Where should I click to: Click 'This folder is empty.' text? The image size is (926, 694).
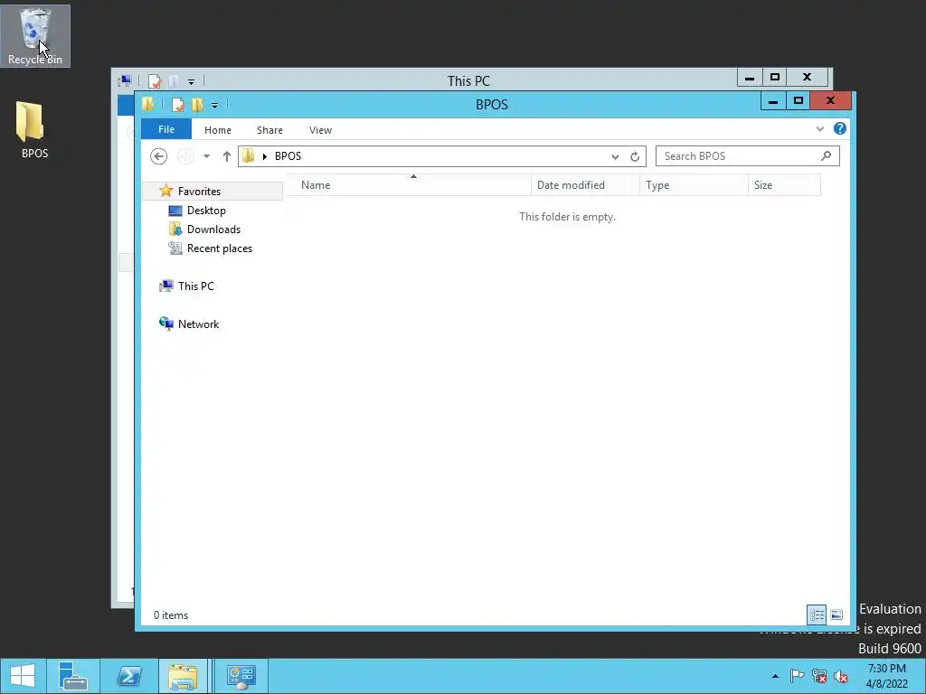click(x=567, y=217)
